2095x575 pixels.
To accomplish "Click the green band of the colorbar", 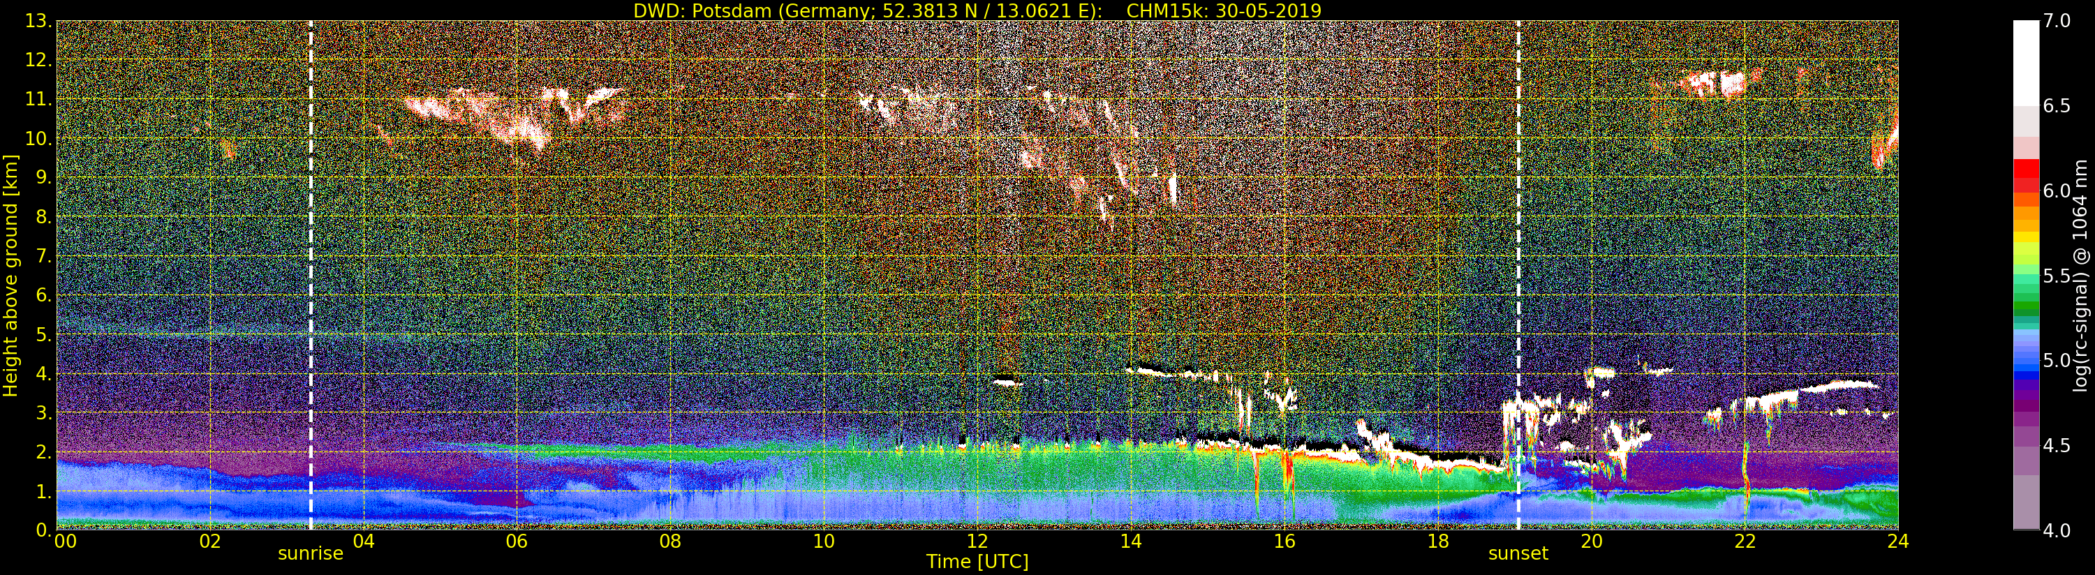I will (2026, 301).
